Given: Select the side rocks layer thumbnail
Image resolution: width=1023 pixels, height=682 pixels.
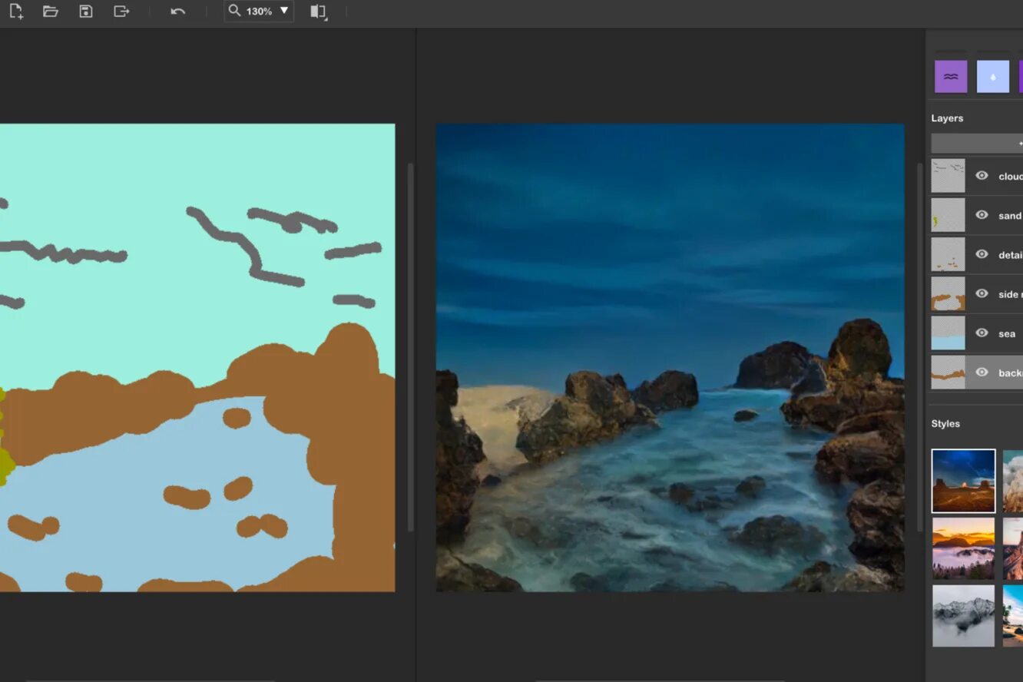Looking at the screenshot, I should pos(948,293).
